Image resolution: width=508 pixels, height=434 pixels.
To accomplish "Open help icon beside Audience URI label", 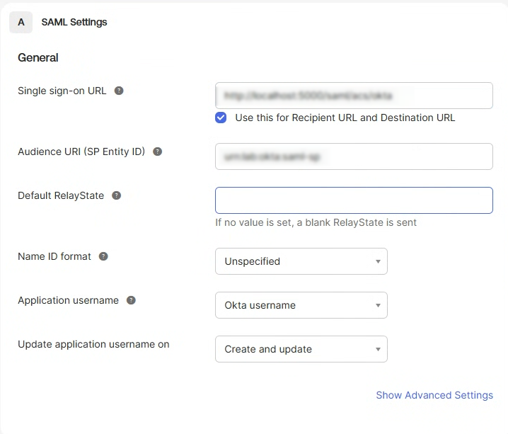I will (158, 152).
